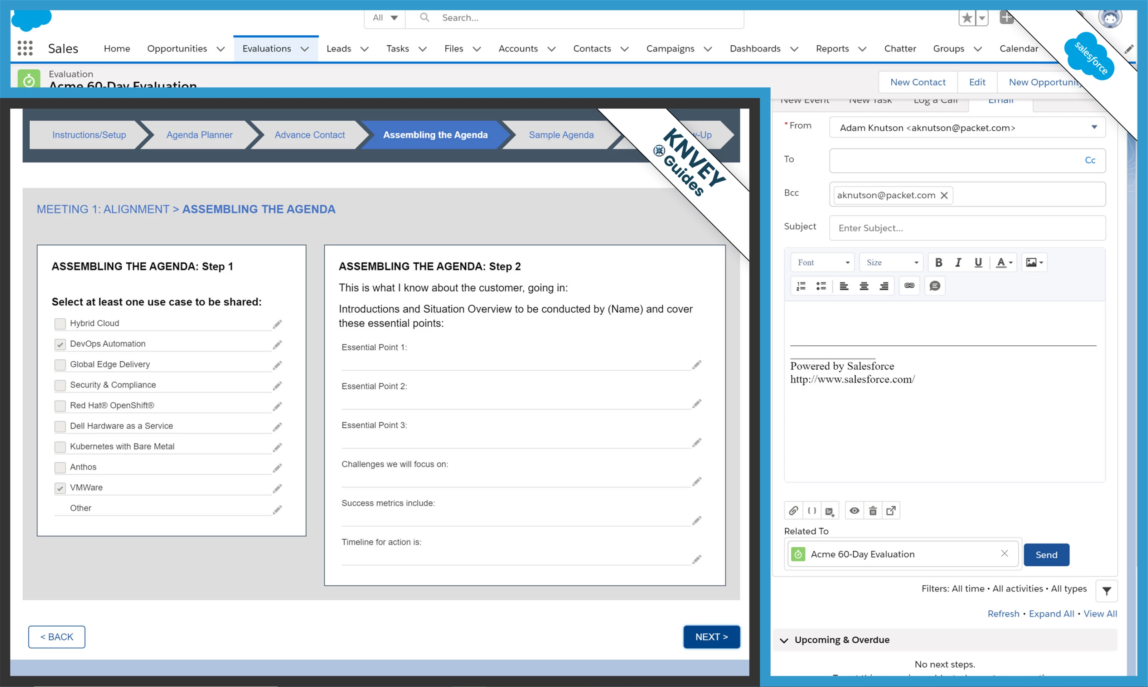Edit Essential Point 1 pencil icon
The height and width of the screenshot is (687, 1148).
(x=697, y=365)
